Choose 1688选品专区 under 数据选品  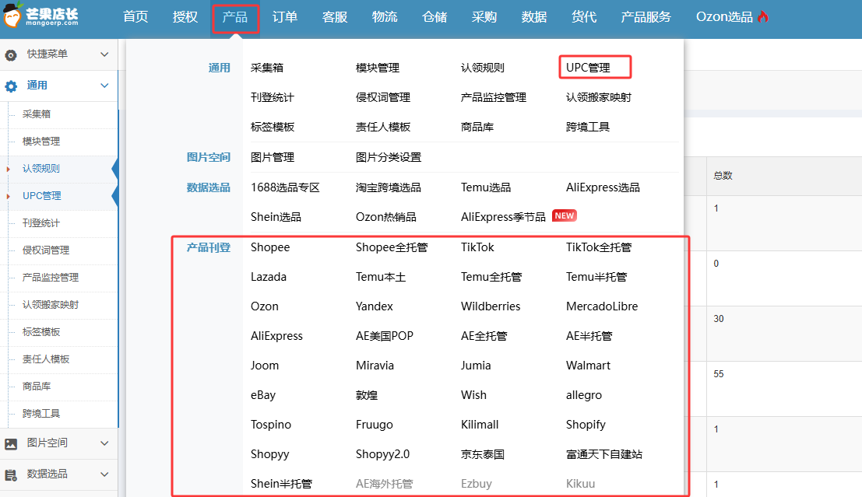coord(285,187)
